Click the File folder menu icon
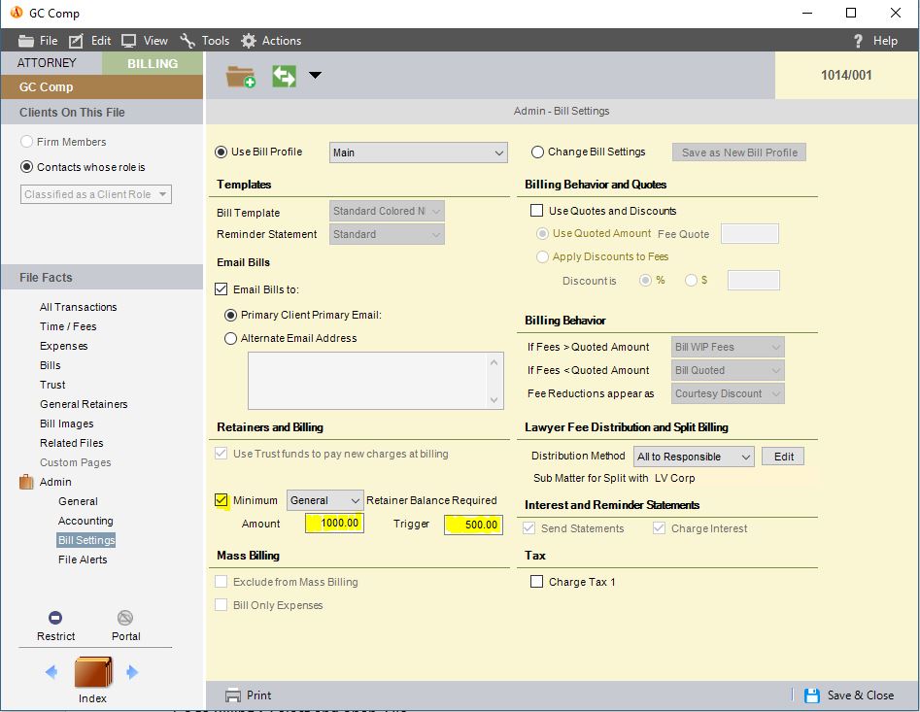The height and width of the screenshot is (712, 920). pos(26,41)
